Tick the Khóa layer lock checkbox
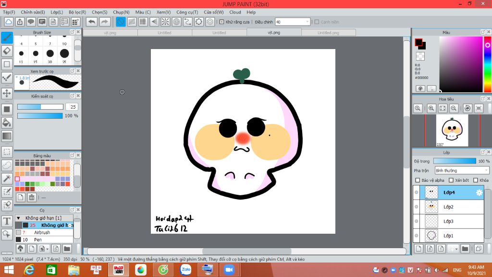 [476, 180]
